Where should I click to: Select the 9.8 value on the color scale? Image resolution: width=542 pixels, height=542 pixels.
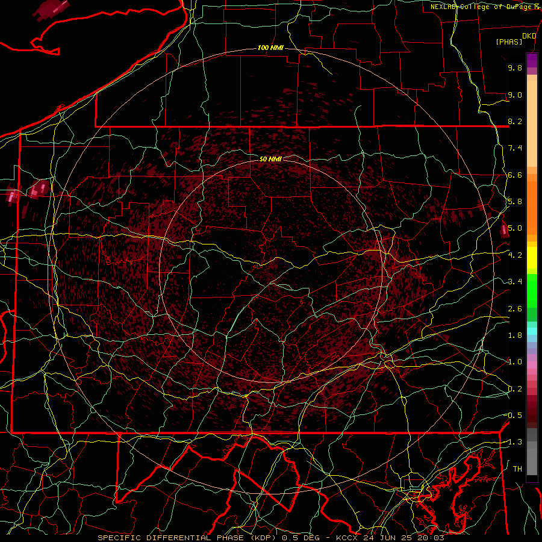pos(515,67)
